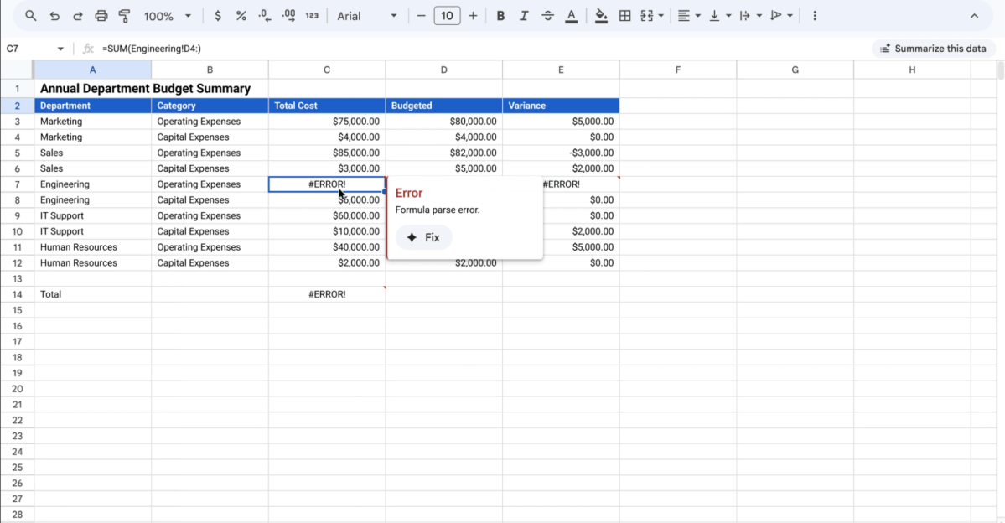Open vertical align dropdown
The height and width of the screenshot is (523, 1005).
pyautogui.click(x=720, y=15)
